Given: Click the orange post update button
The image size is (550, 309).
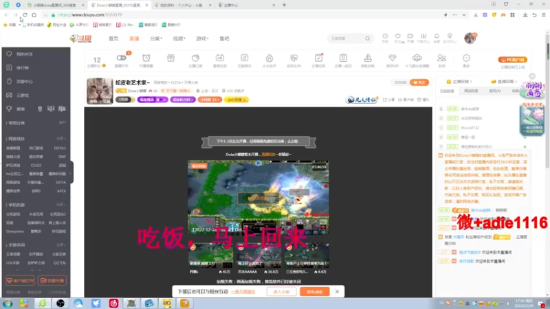Looking at the screenshot, I should pyautogui.click(x=315, y=291).
